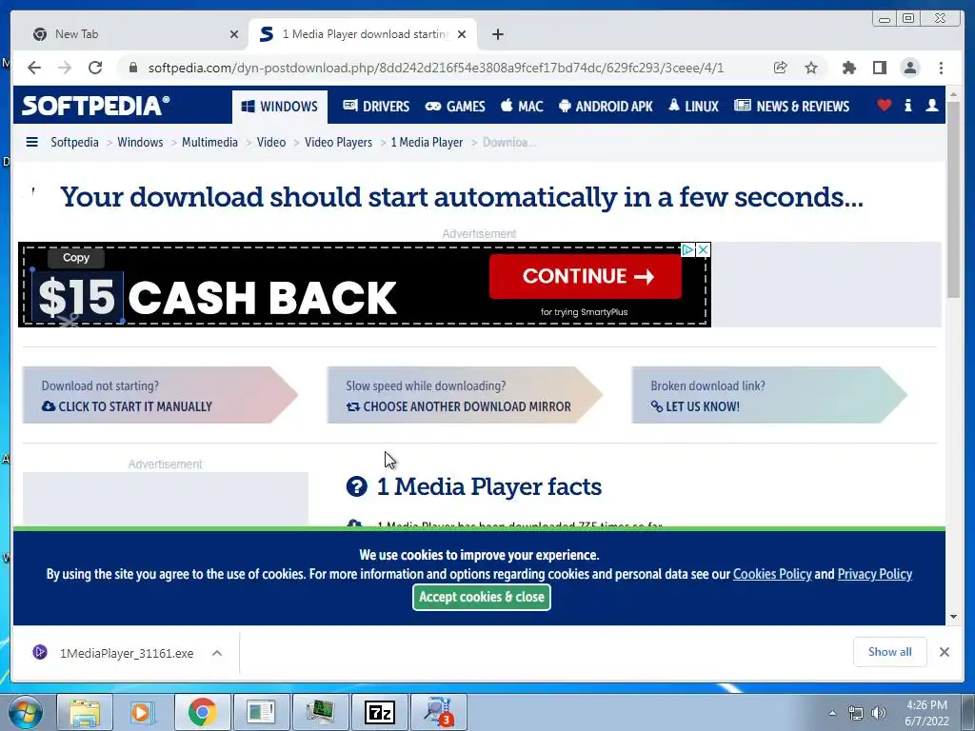
Task: Click the AdChoices triangle icon
Action: (687, 250)
